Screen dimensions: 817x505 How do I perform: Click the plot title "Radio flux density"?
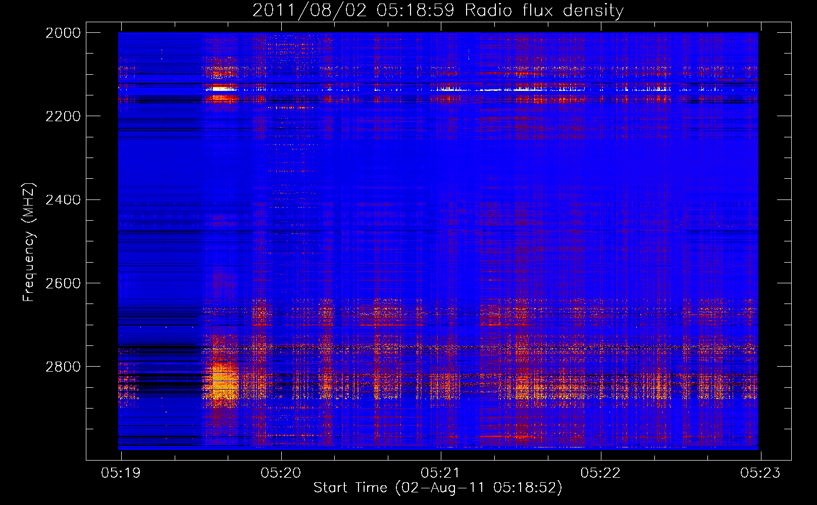click(x=544, y=11)
